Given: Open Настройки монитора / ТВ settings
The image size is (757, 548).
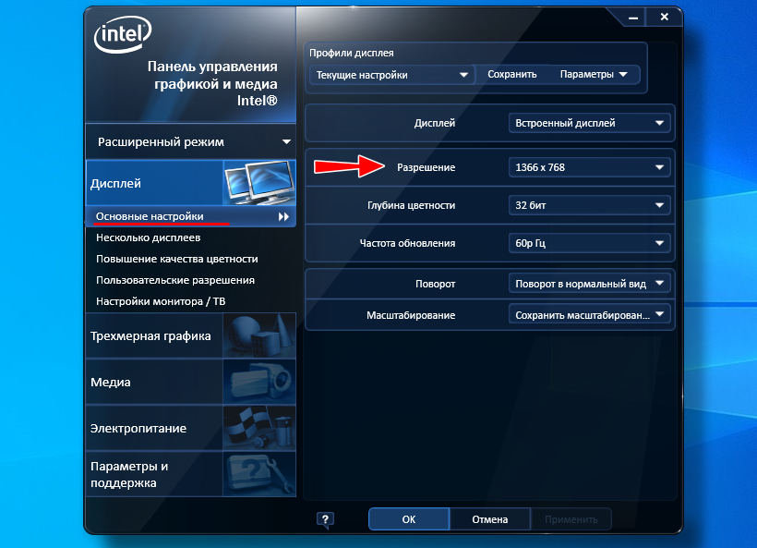Looking at the screenshot, I should coord(161,301).
